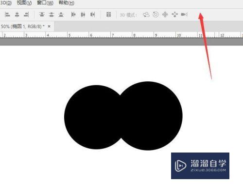Click the left black circle shape
Screen dimensions: 243x184
[92, 117]
